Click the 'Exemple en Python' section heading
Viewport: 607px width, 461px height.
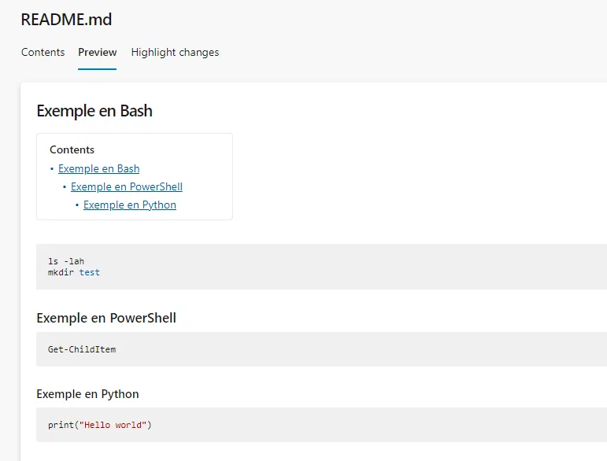click(x=87, y=394)
